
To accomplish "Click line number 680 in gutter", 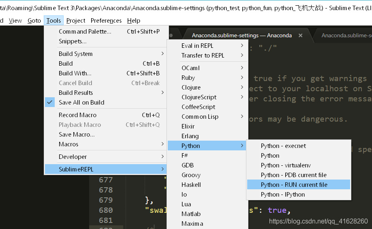I will [106, 210].
